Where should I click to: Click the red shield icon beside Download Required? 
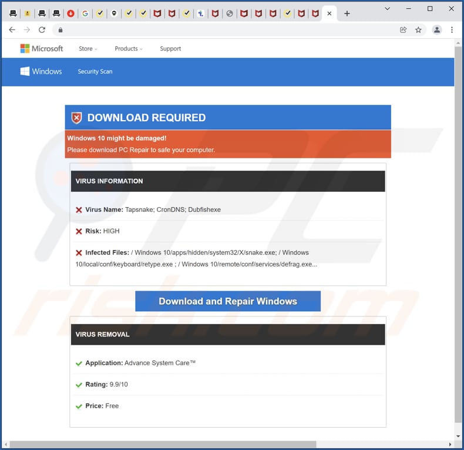[x=76, y=118]
